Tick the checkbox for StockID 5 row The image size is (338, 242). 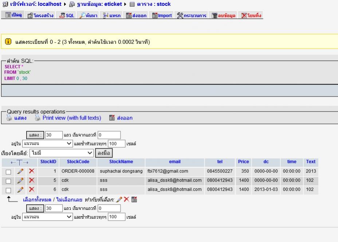[8, 181]
